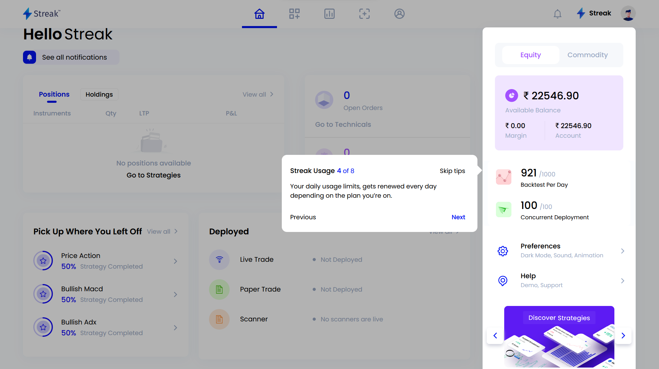This screenshot has width=659, height=369.
Task: Click the Paper Trade document icon
Action: pyautogui.click(x=219, y=289)
